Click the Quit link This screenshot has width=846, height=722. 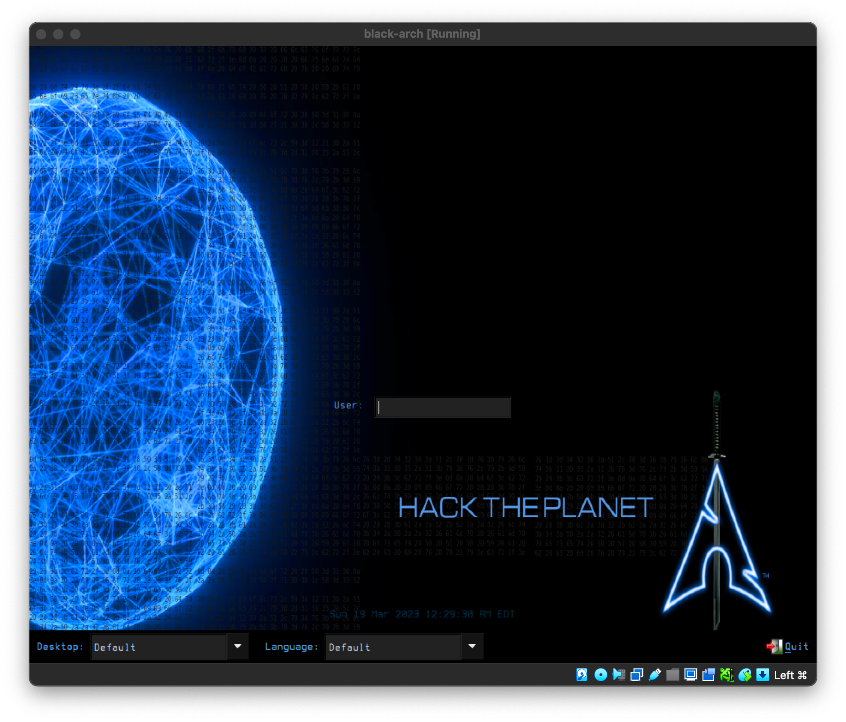coord(797,647)
